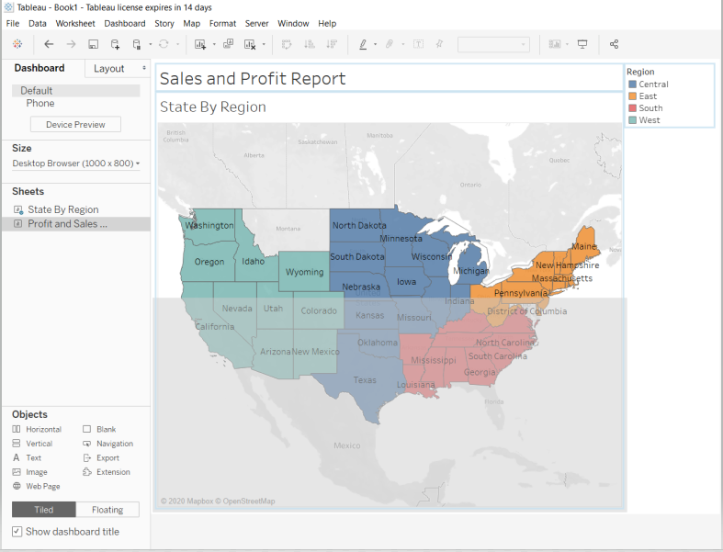Open dropdown arrow beside Show/Hide Cards
The width and height of the screenshot is (723, 552).
click(567, 44)
